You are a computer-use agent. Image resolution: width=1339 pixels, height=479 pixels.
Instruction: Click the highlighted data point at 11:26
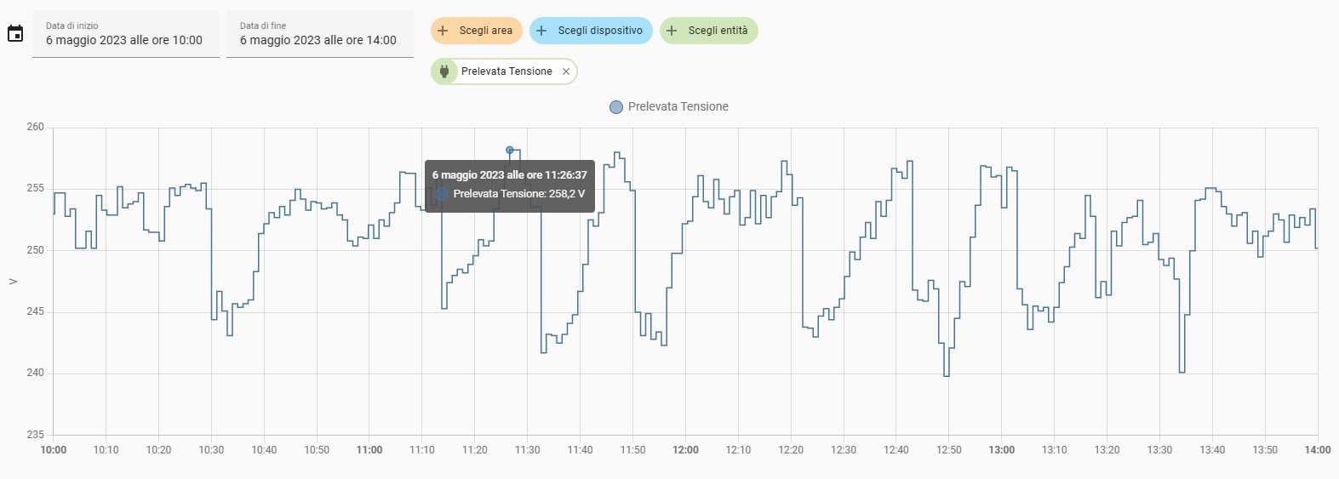click(510, 150)
